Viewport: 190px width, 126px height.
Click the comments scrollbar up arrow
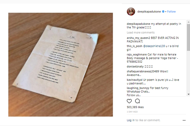tap(188, 22)
